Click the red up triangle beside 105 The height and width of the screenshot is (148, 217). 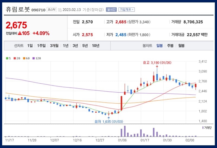point(20,33)
